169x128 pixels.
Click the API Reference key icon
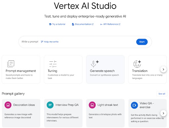[x=101, y=24]
